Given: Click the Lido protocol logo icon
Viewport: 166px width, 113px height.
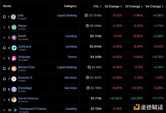Looking at the screenshot, I should 14,17.
